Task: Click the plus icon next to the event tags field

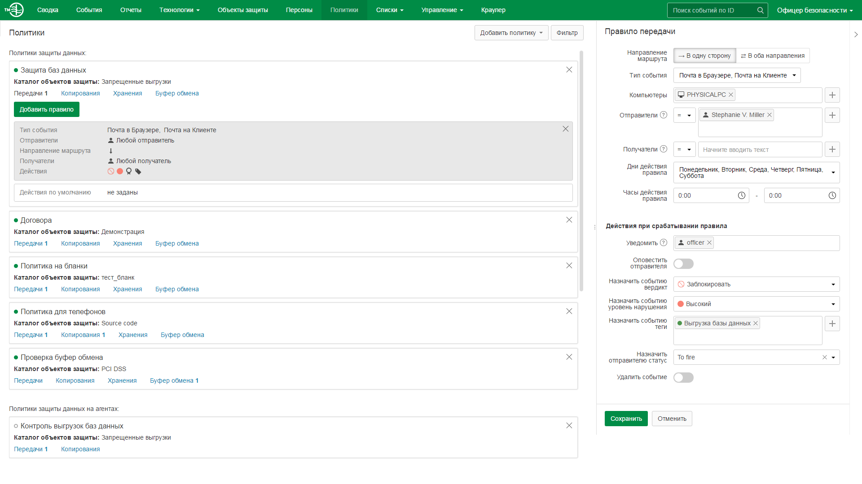Action: tap(832, 324)
